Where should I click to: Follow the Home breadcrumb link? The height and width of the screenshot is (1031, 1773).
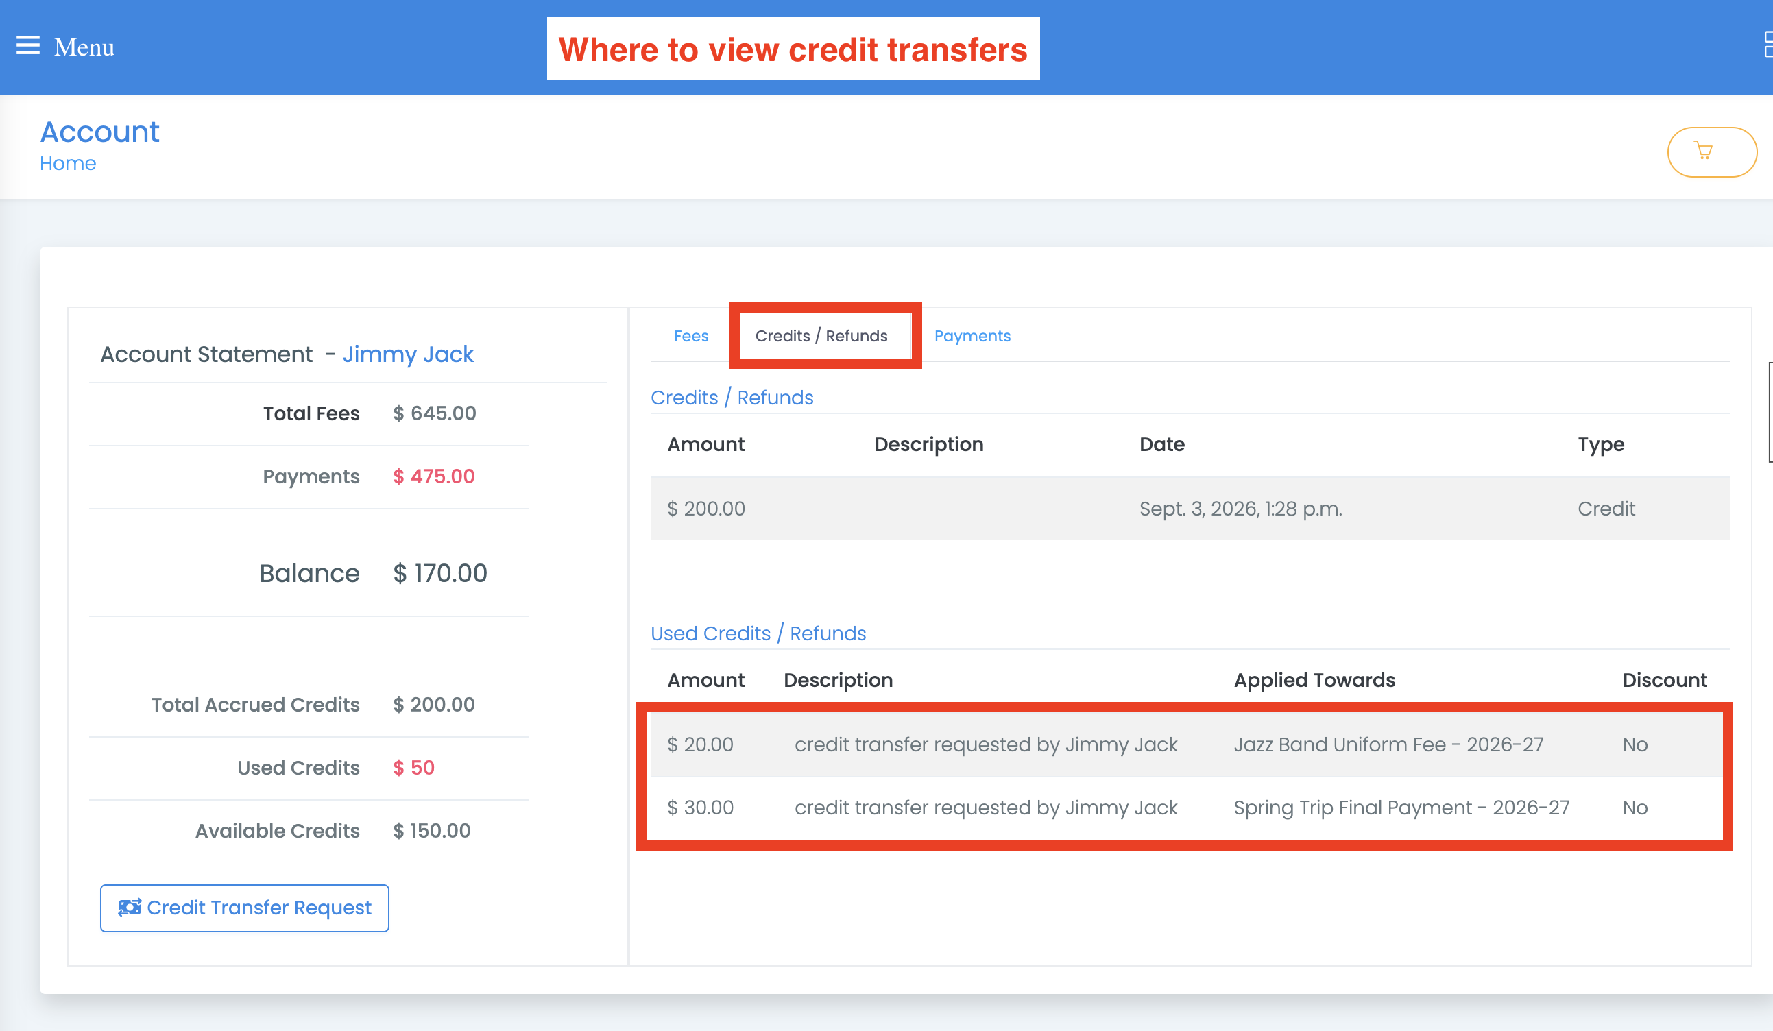[68, 163]
